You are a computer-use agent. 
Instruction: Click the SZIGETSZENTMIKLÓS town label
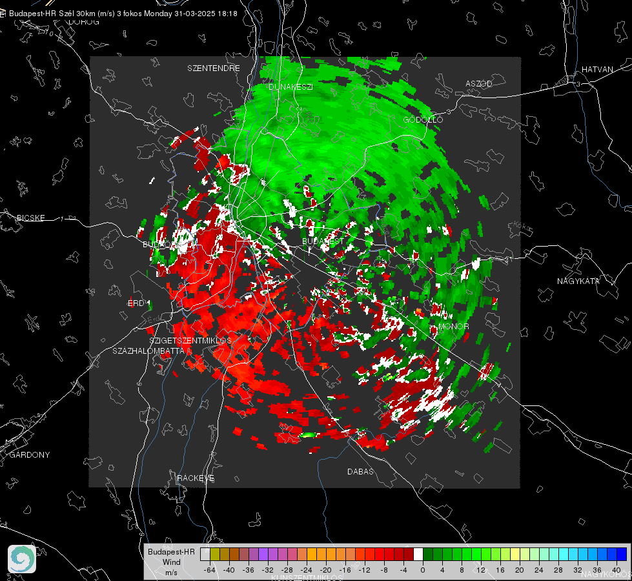point(190,341)
